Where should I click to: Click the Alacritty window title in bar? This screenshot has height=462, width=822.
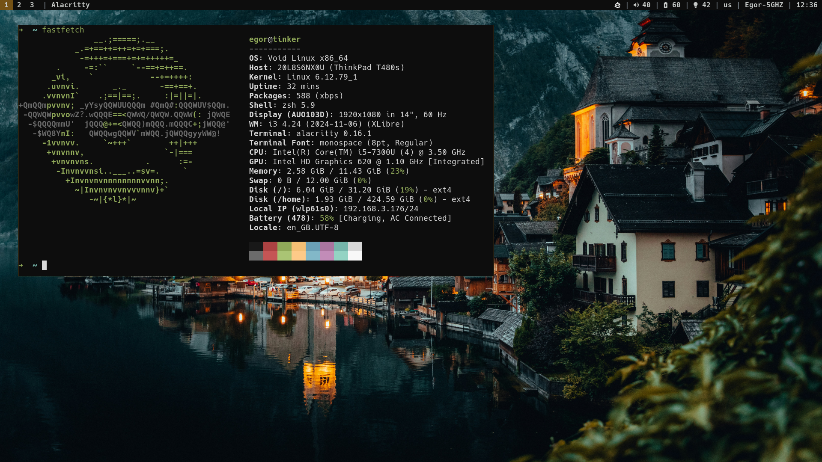(x=70, y=5)
